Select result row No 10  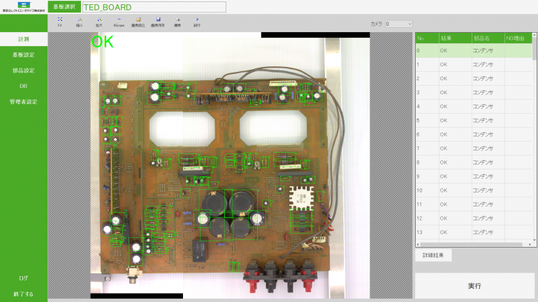pos(474,190)
